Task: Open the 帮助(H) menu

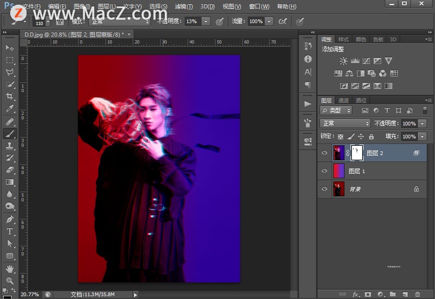Action: click(286, 6)
